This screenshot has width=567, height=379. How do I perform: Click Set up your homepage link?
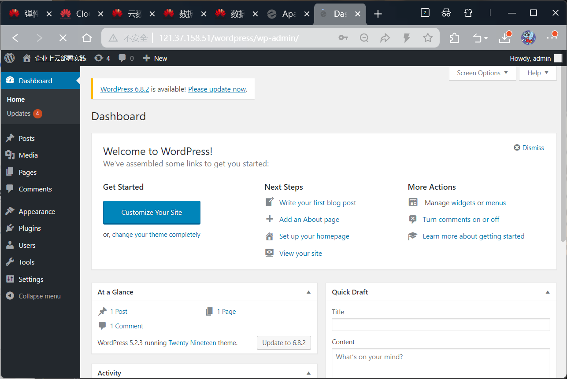coord(314,236)
